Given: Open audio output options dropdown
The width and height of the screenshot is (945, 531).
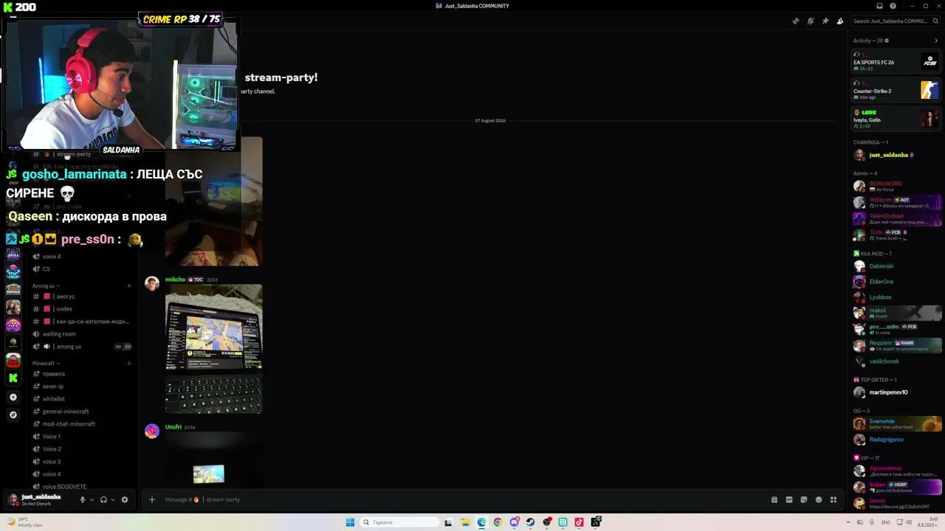Looking at the screenshot, I should tap(113, 499).
